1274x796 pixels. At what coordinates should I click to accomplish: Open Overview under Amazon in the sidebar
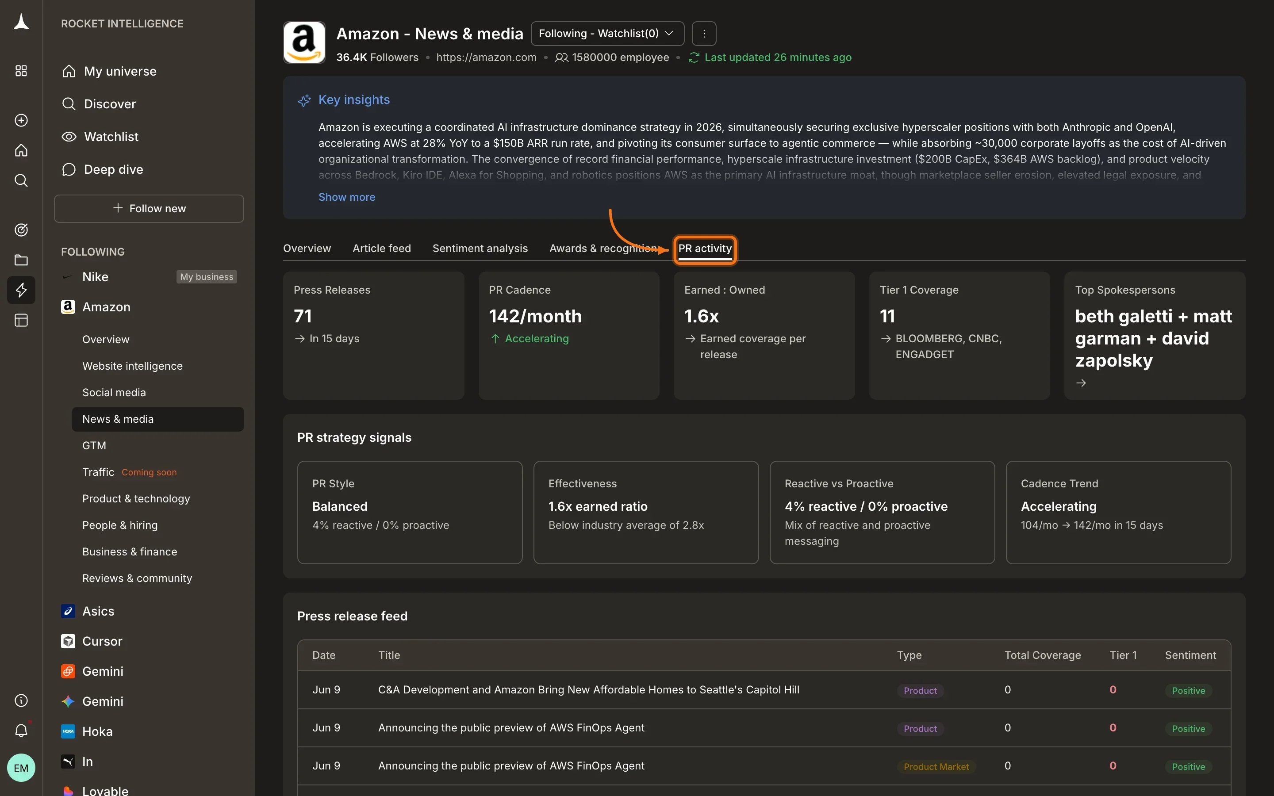pyautogui.click(x=106, y=340)
